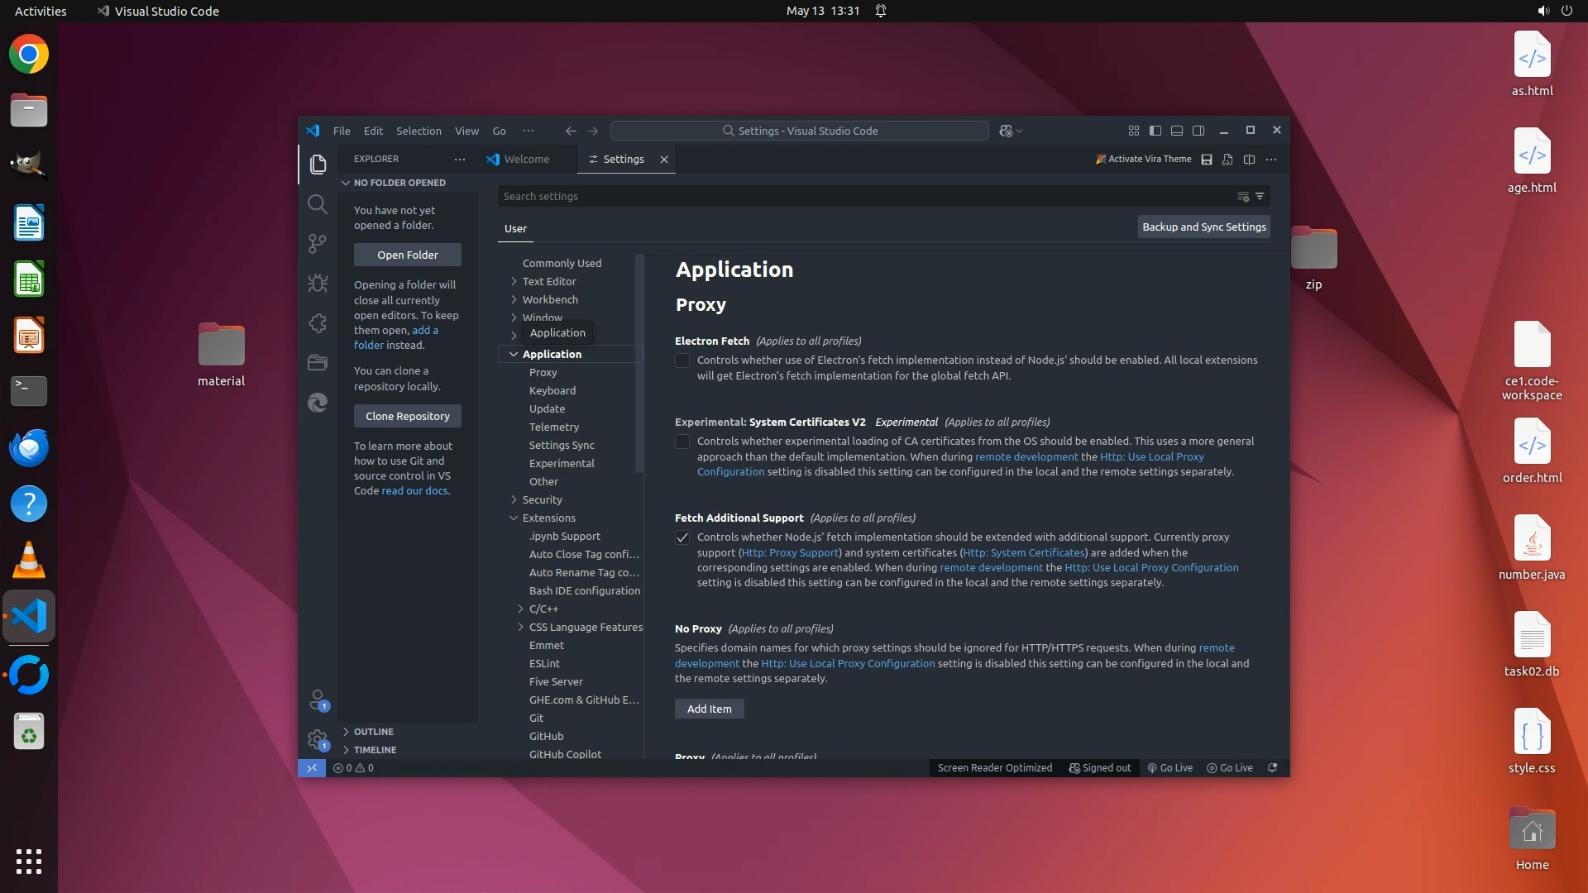Open Run and Debug view icon
This screenshot has height=893, width=1588.
pyautogui.click(x=318, y=284)
